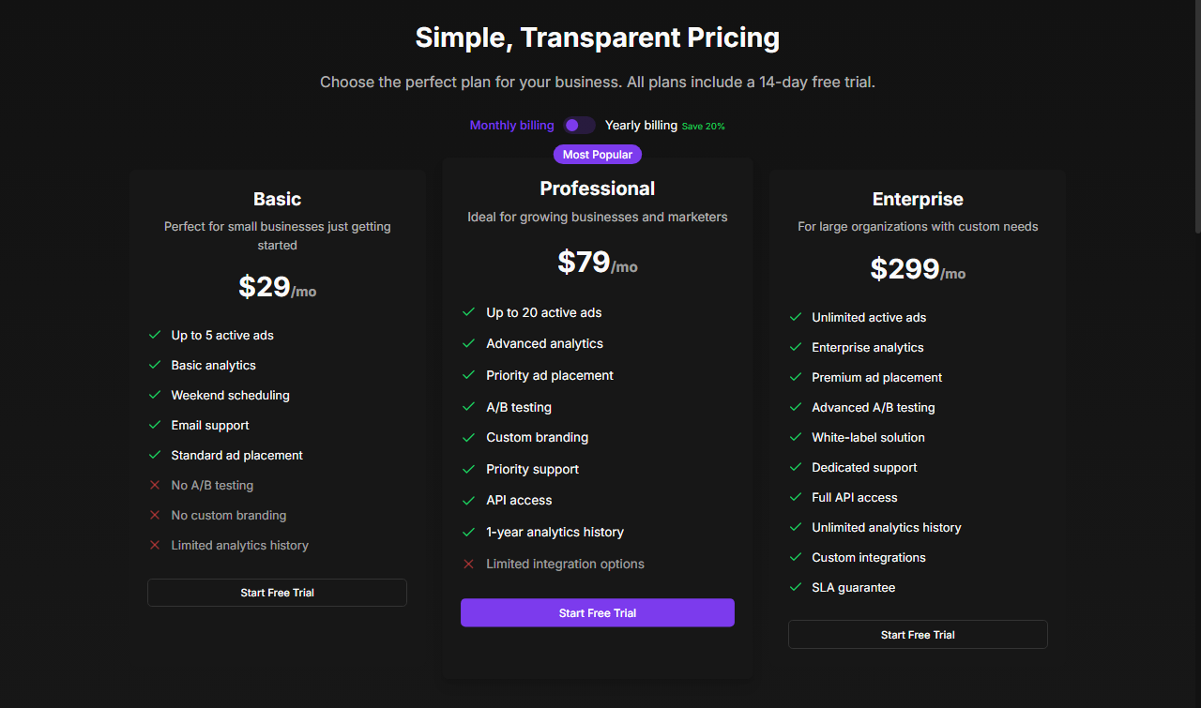The image size is (1201, 708).
Task: Click the Professional plan heading
Action: 597,188
